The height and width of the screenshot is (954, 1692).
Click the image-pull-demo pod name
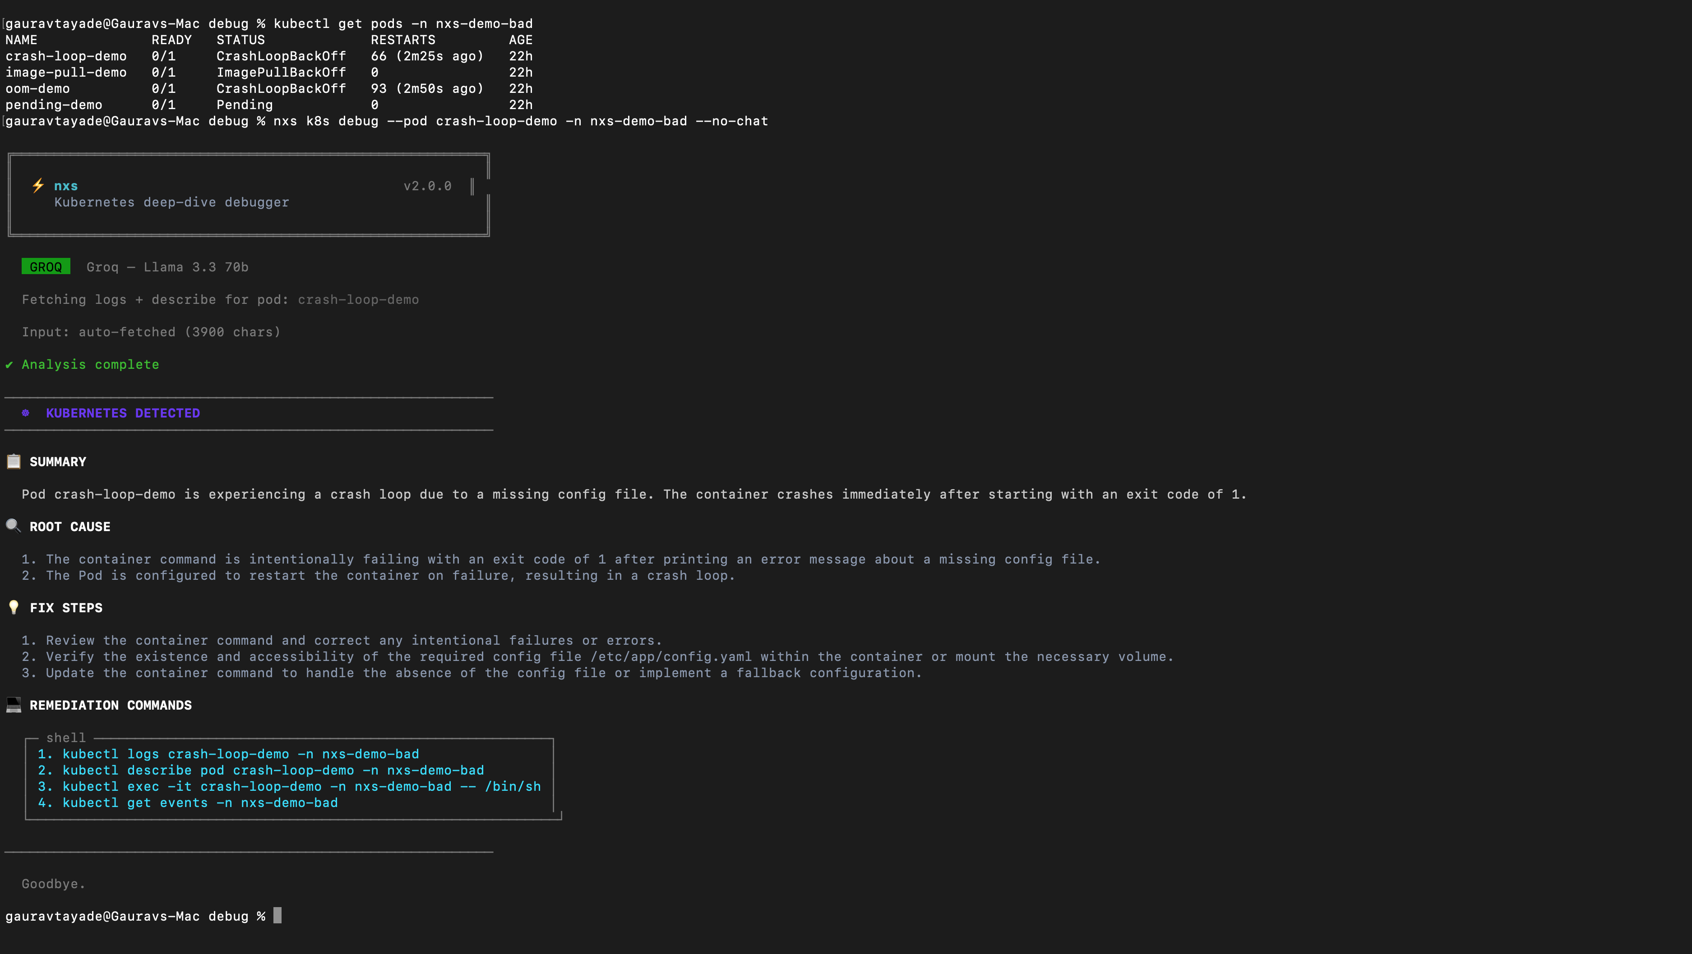pos(66,72)
